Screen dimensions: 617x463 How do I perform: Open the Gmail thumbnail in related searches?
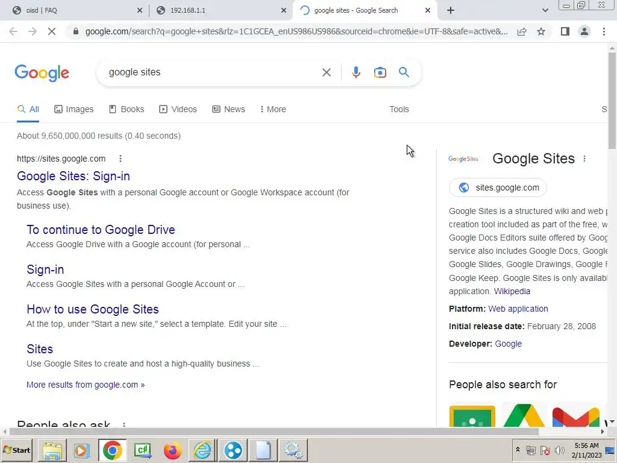[x=576, y=417]
